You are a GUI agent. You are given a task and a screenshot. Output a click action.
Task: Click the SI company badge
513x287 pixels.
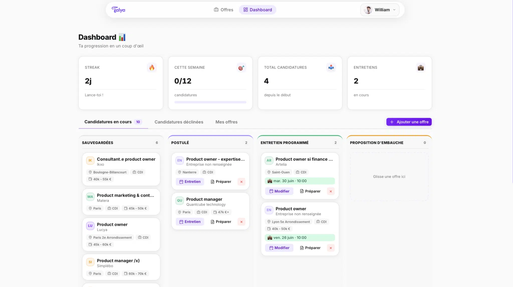pyautogui.click(x=90, y=262)
